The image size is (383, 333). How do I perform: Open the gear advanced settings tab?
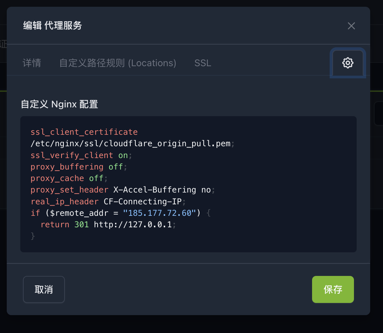click(348, 63)
